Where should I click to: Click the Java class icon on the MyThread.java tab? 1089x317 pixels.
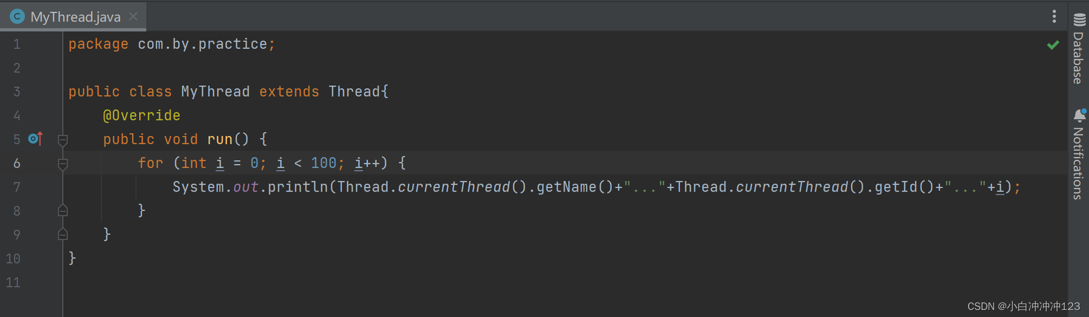point(16,16)
